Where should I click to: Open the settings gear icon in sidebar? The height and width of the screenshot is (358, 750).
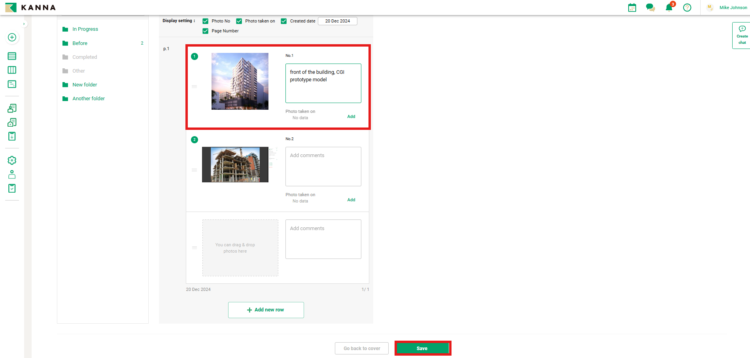coord(12,160)
